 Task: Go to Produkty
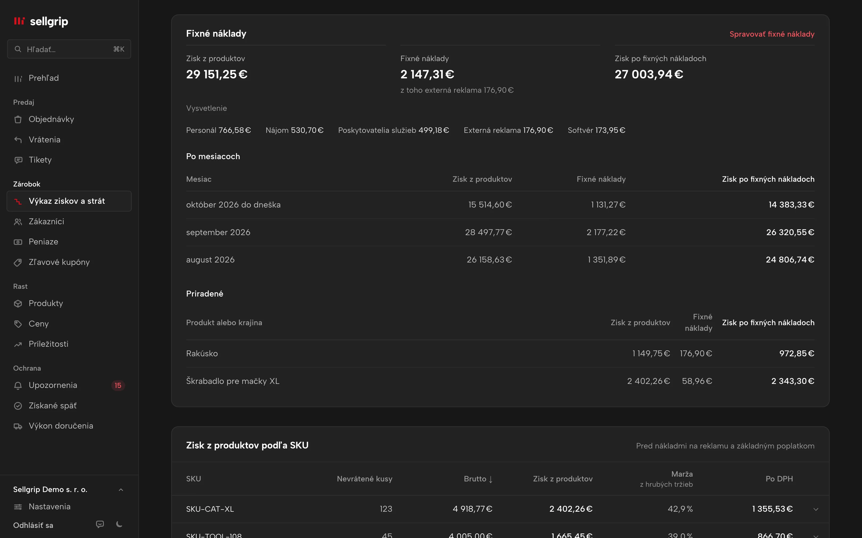(69, 303)
